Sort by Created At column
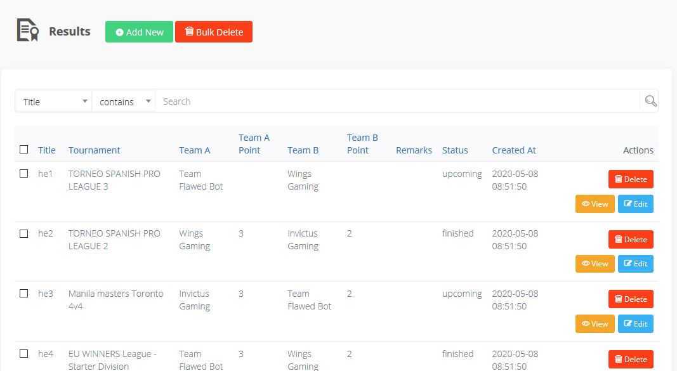 (514, 150)
